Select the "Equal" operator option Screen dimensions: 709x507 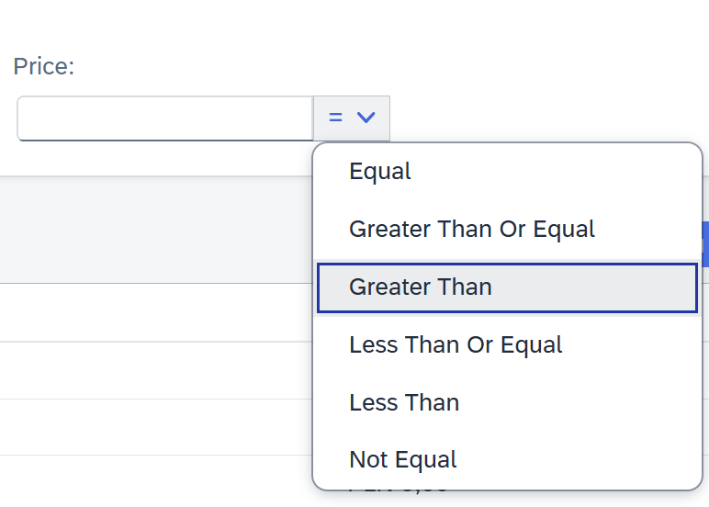click(x=380, y=172)
